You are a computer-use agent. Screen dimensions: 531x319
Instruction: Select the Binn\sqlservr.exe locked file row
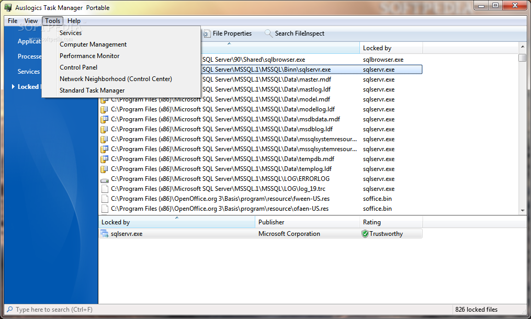312,70
